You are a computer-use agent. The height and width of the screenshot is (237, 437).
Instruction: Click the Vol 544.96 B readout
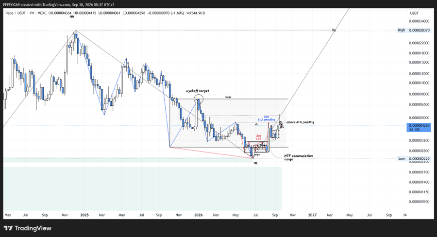pos(196,13)
